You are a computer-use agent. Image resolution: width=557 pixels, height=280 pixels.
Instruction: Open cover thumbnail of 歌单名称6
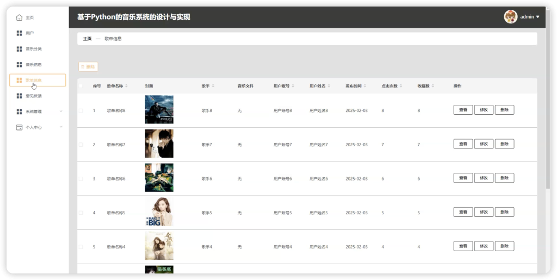click(159, 178)
